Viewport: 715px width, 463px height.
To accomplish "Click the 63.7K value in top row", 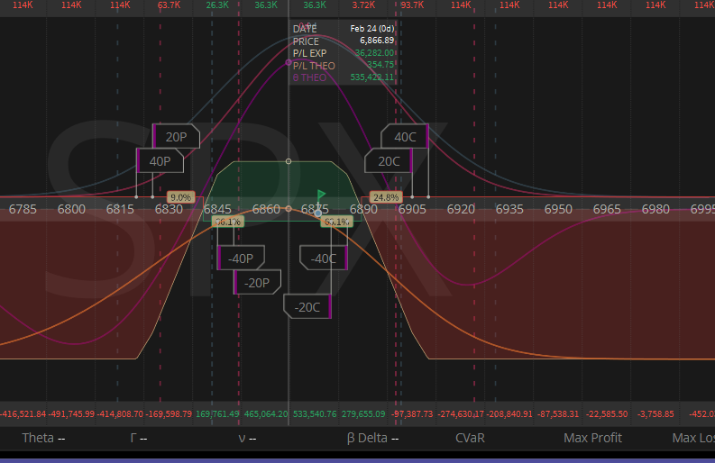I will tap(169, 5).
